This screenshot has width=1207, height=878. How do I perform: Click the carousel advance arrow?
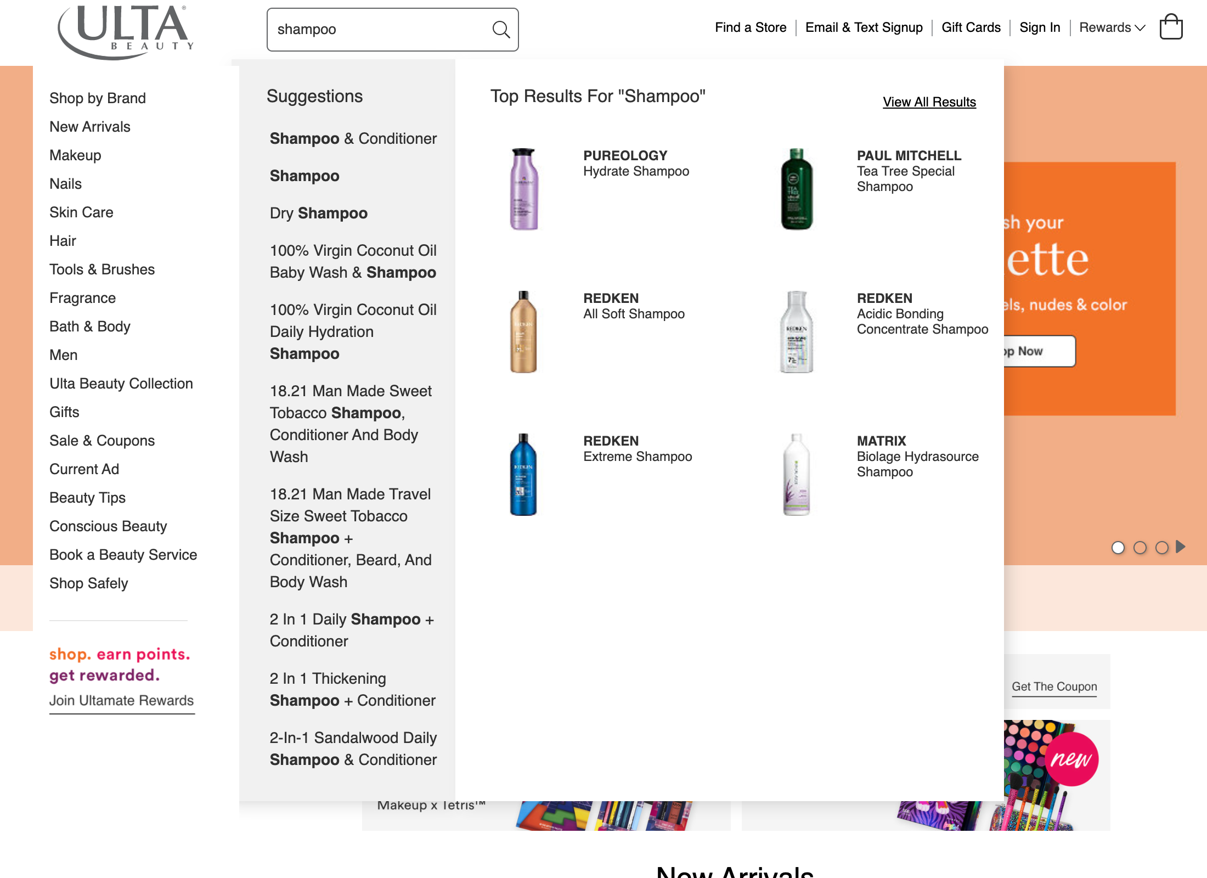(x=1178, y=547)
